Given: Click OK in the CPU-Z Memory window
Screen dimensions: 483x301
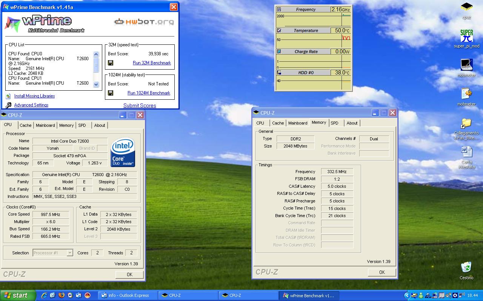Looking at the screenshot, I should click(x=382, y=272).
